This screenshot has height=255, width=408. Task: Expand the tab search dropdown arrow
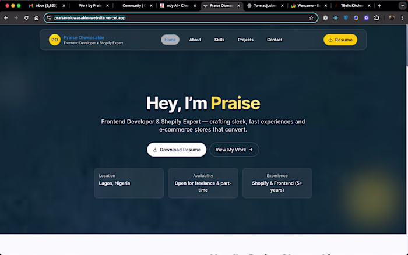coord(402,6)
